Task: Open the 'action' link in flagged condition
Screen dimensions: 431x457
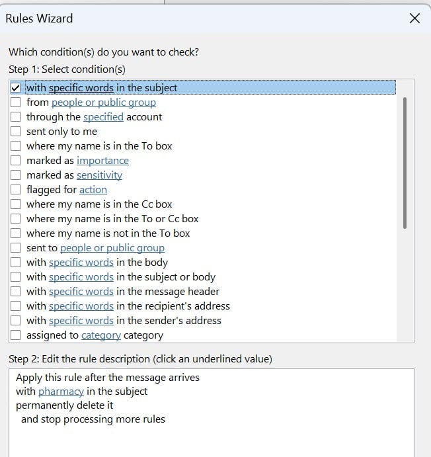Action: [x=93, y=190]
